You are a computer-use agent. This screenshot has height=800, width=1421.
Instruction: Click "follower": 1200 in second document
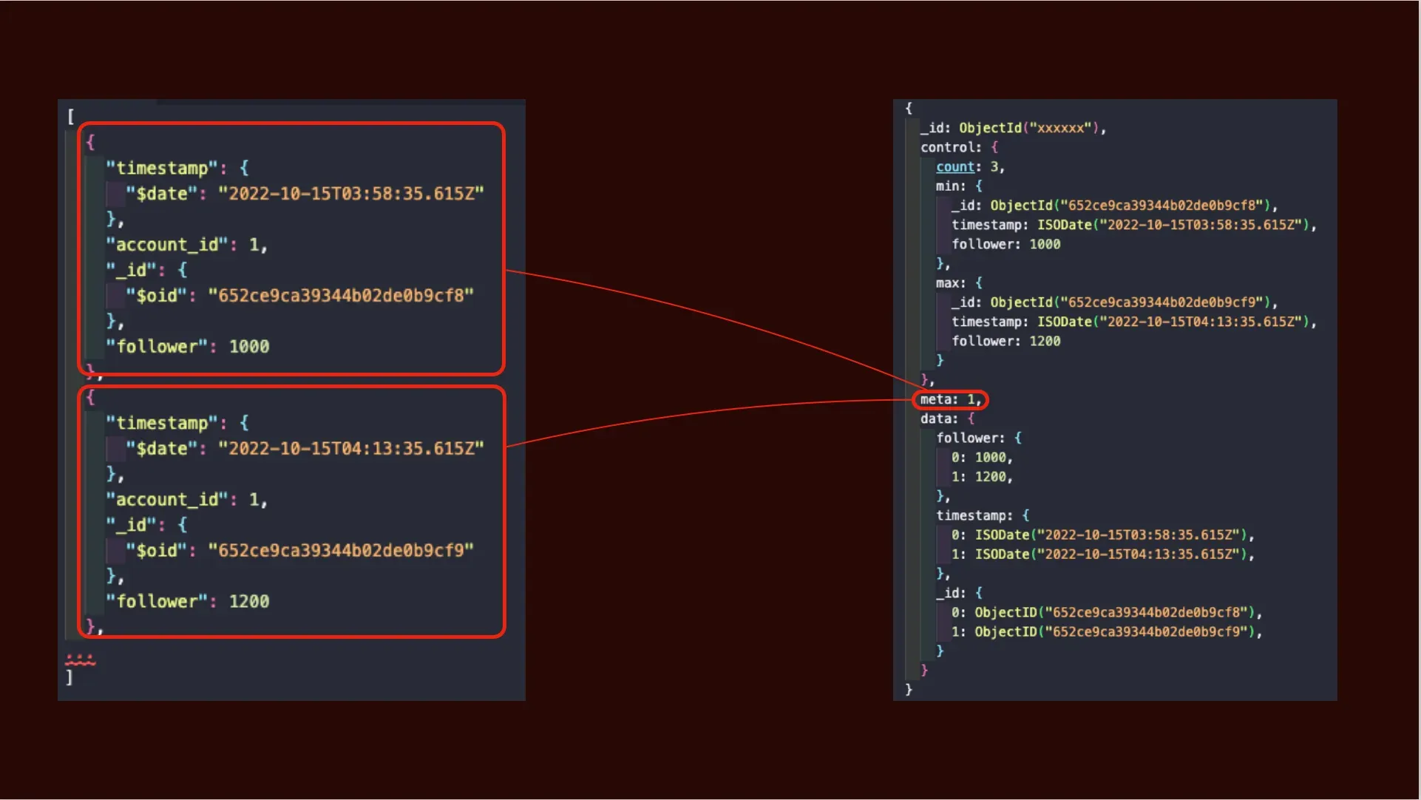click(x=187, y=602)
